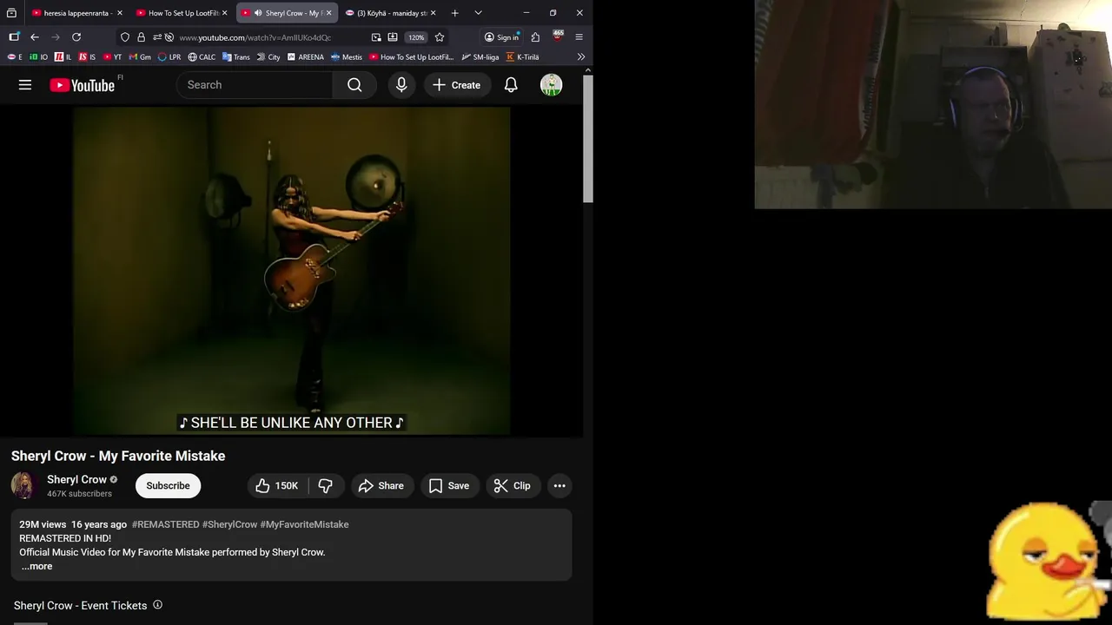
Task: Open LPR bookmark
Action: pyautogui.click(x=169, y=57)
